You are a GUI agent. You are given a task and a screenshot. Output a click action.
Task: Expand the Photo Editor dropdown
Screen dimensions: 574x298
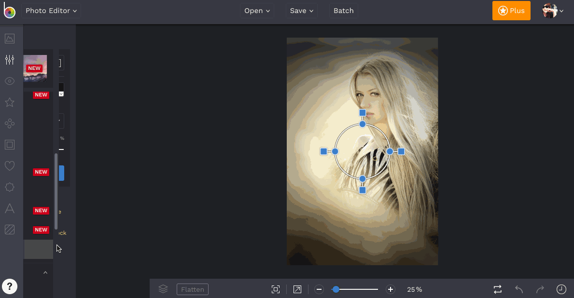tap(51, 11)
